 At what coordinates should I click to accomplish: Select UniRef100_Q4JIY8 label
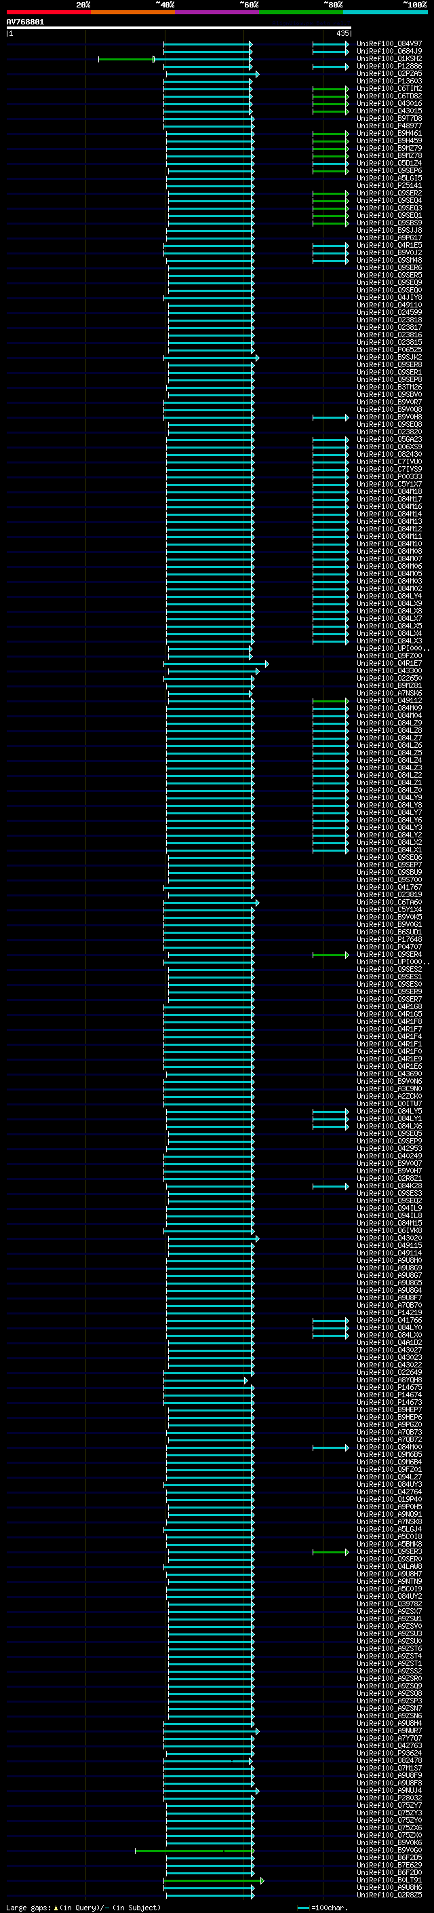coord(389,297)
